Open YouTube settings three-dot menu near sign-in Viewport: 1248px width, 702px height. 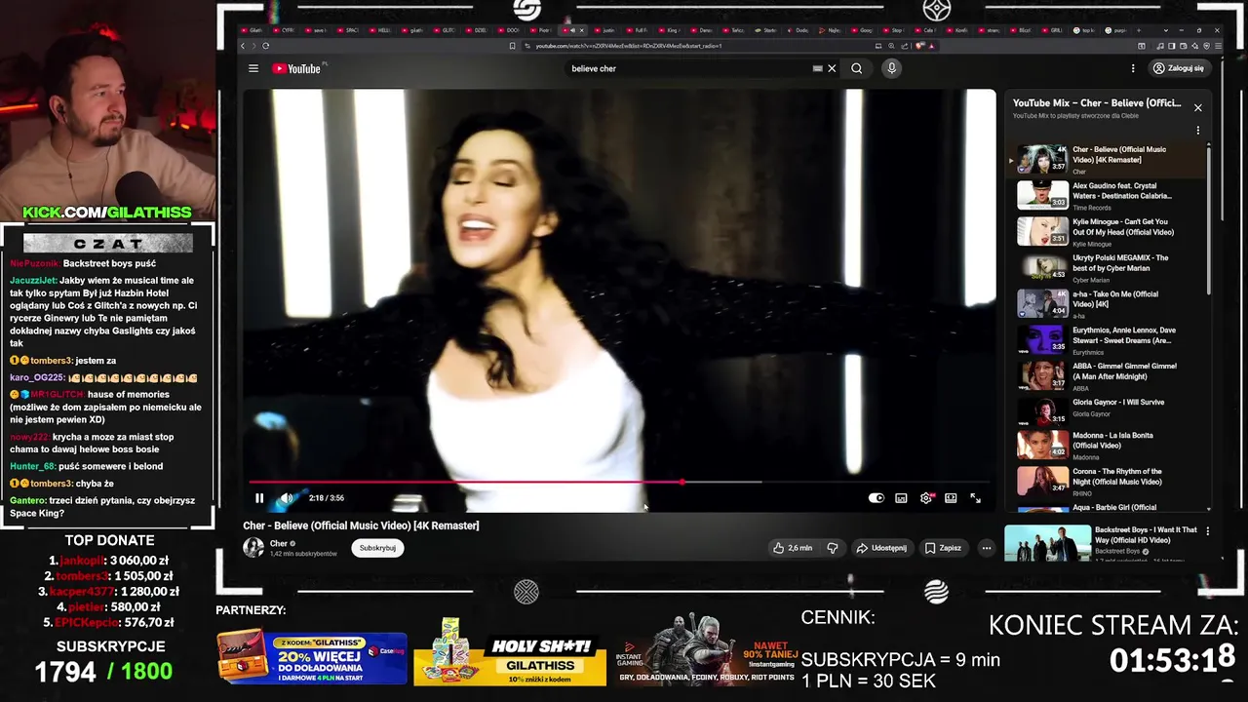point(1133,68)
